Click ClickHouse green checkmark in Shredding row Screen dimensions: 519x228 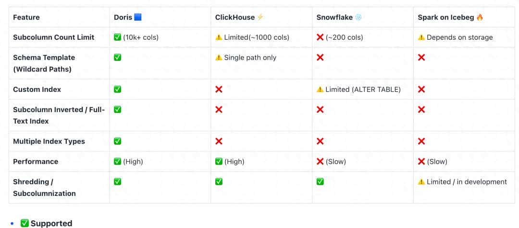click(219, 182)
